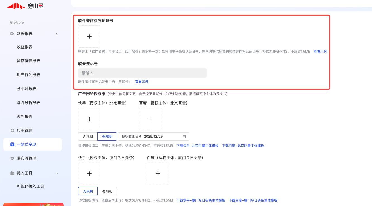Click the 一站式变现 yen icon
This screenshot has width=372, height=206.
(x=12, y=144)
